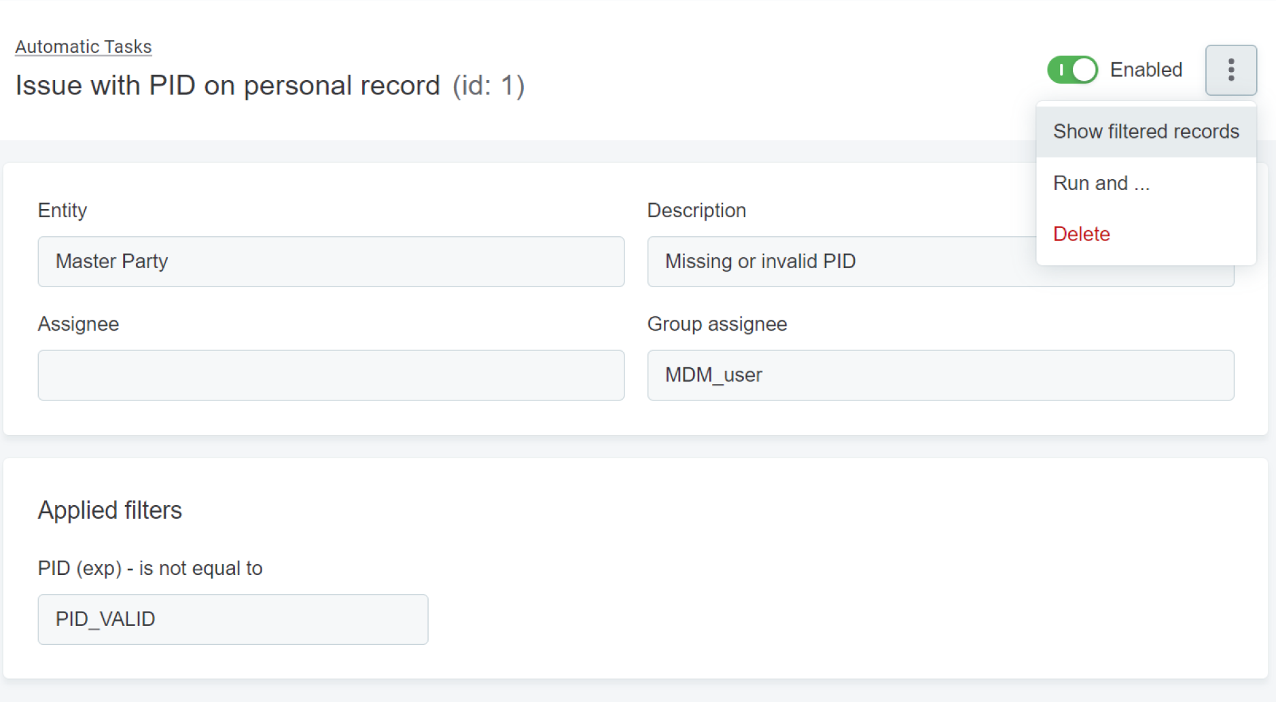The height and width of the screenshot is (702, 1276).
Task: Select the Entity field showing 'Master Party'
Action: click(331, 261)
